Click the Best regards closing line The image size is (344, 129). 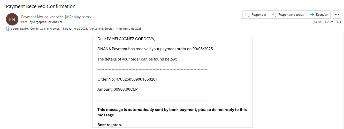110,125
